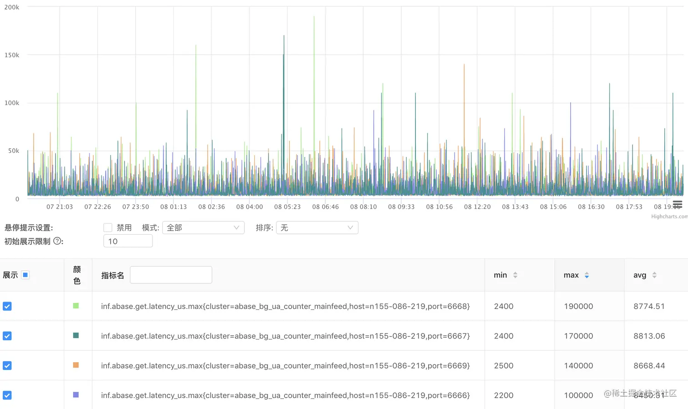Click the avg value 8813.06
This screenshot has width=688, height=409.
point(649,336)
